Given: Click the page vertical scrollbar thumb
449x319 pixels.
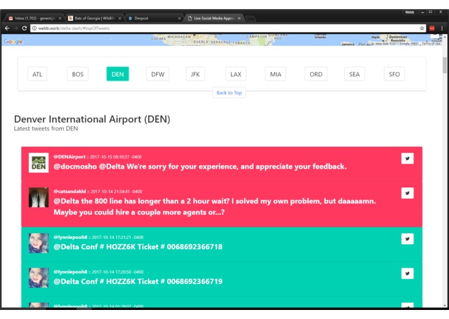Looking at the screenshot, I should 444,65.
